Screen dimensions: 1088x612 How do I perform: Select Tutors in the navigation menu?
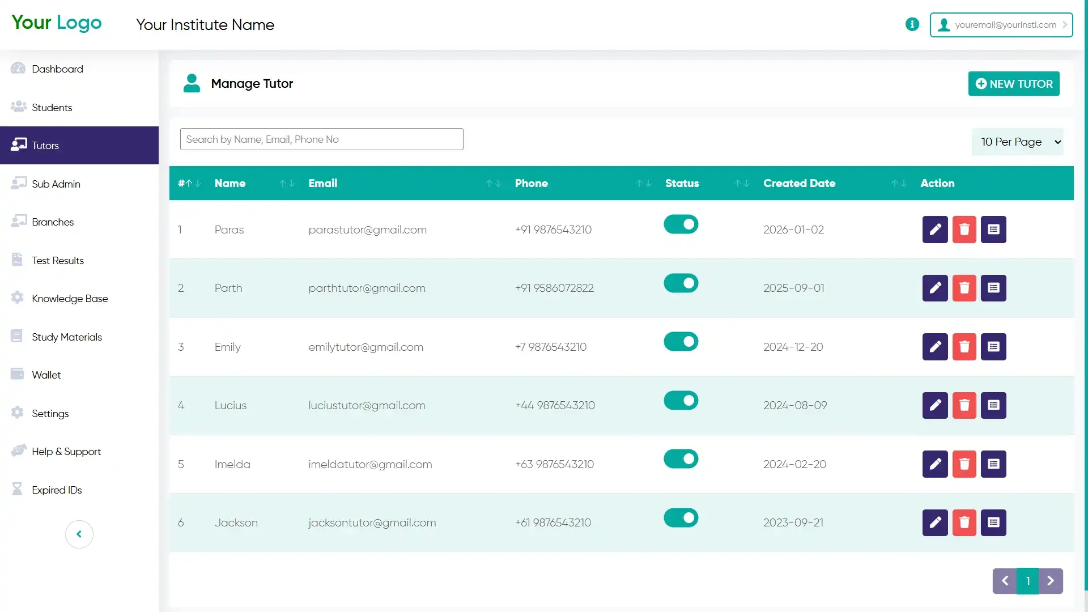(x=19, y=144)
